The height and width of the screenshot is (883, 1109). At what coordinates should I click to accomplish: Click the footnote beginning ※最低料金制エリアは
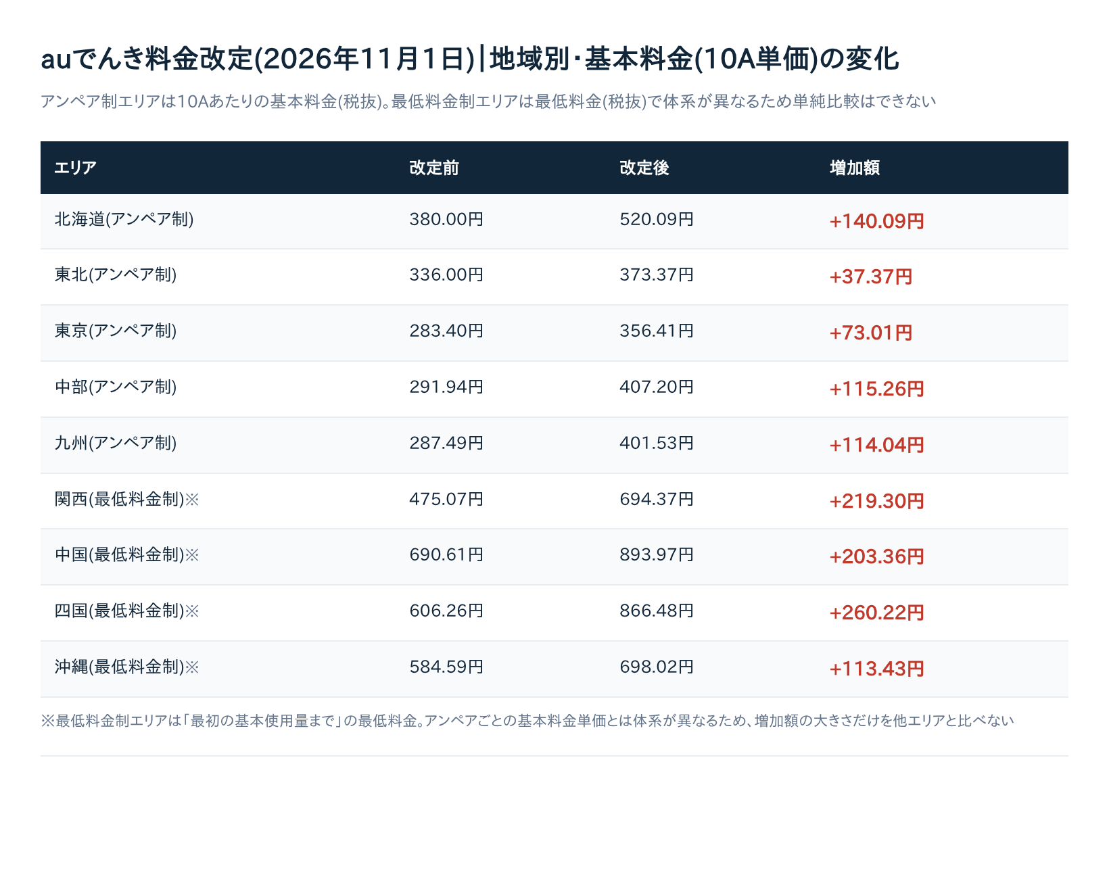pyautogui.click(x=527, y=721)
